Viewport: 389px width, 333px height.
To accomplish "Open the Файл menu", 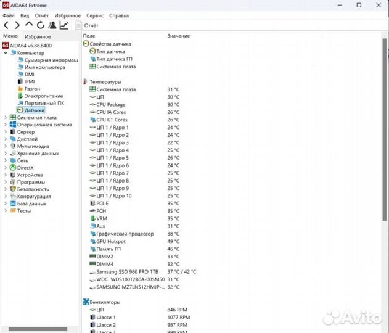I will (x=9, y=15).
